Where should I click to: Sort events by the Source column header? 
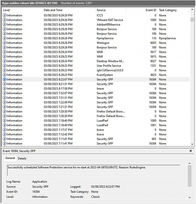tap(111, 10)
